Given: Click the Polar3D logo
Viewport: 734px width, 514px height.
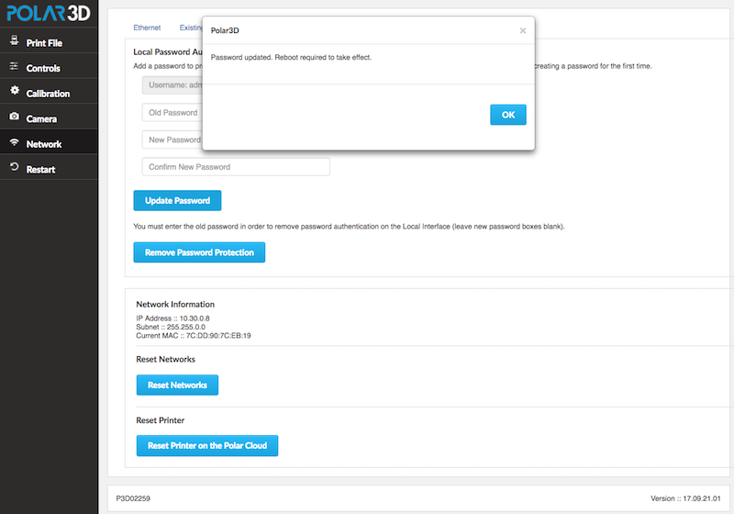Looking at the screenshot, I should tap(49, 13).
